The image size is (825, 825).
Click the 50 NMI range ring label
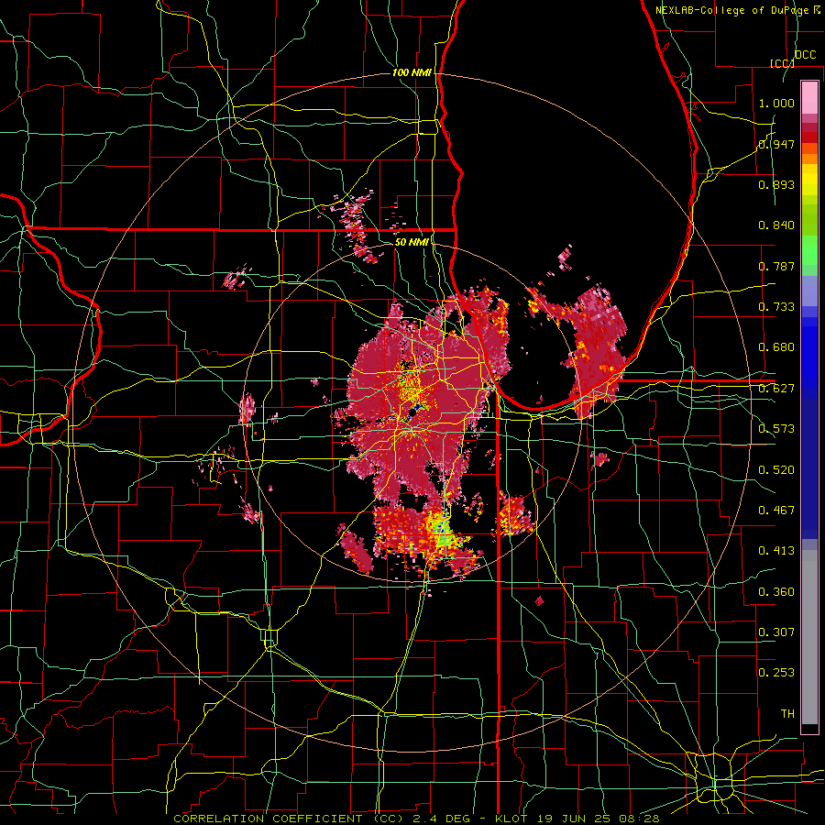412,242
